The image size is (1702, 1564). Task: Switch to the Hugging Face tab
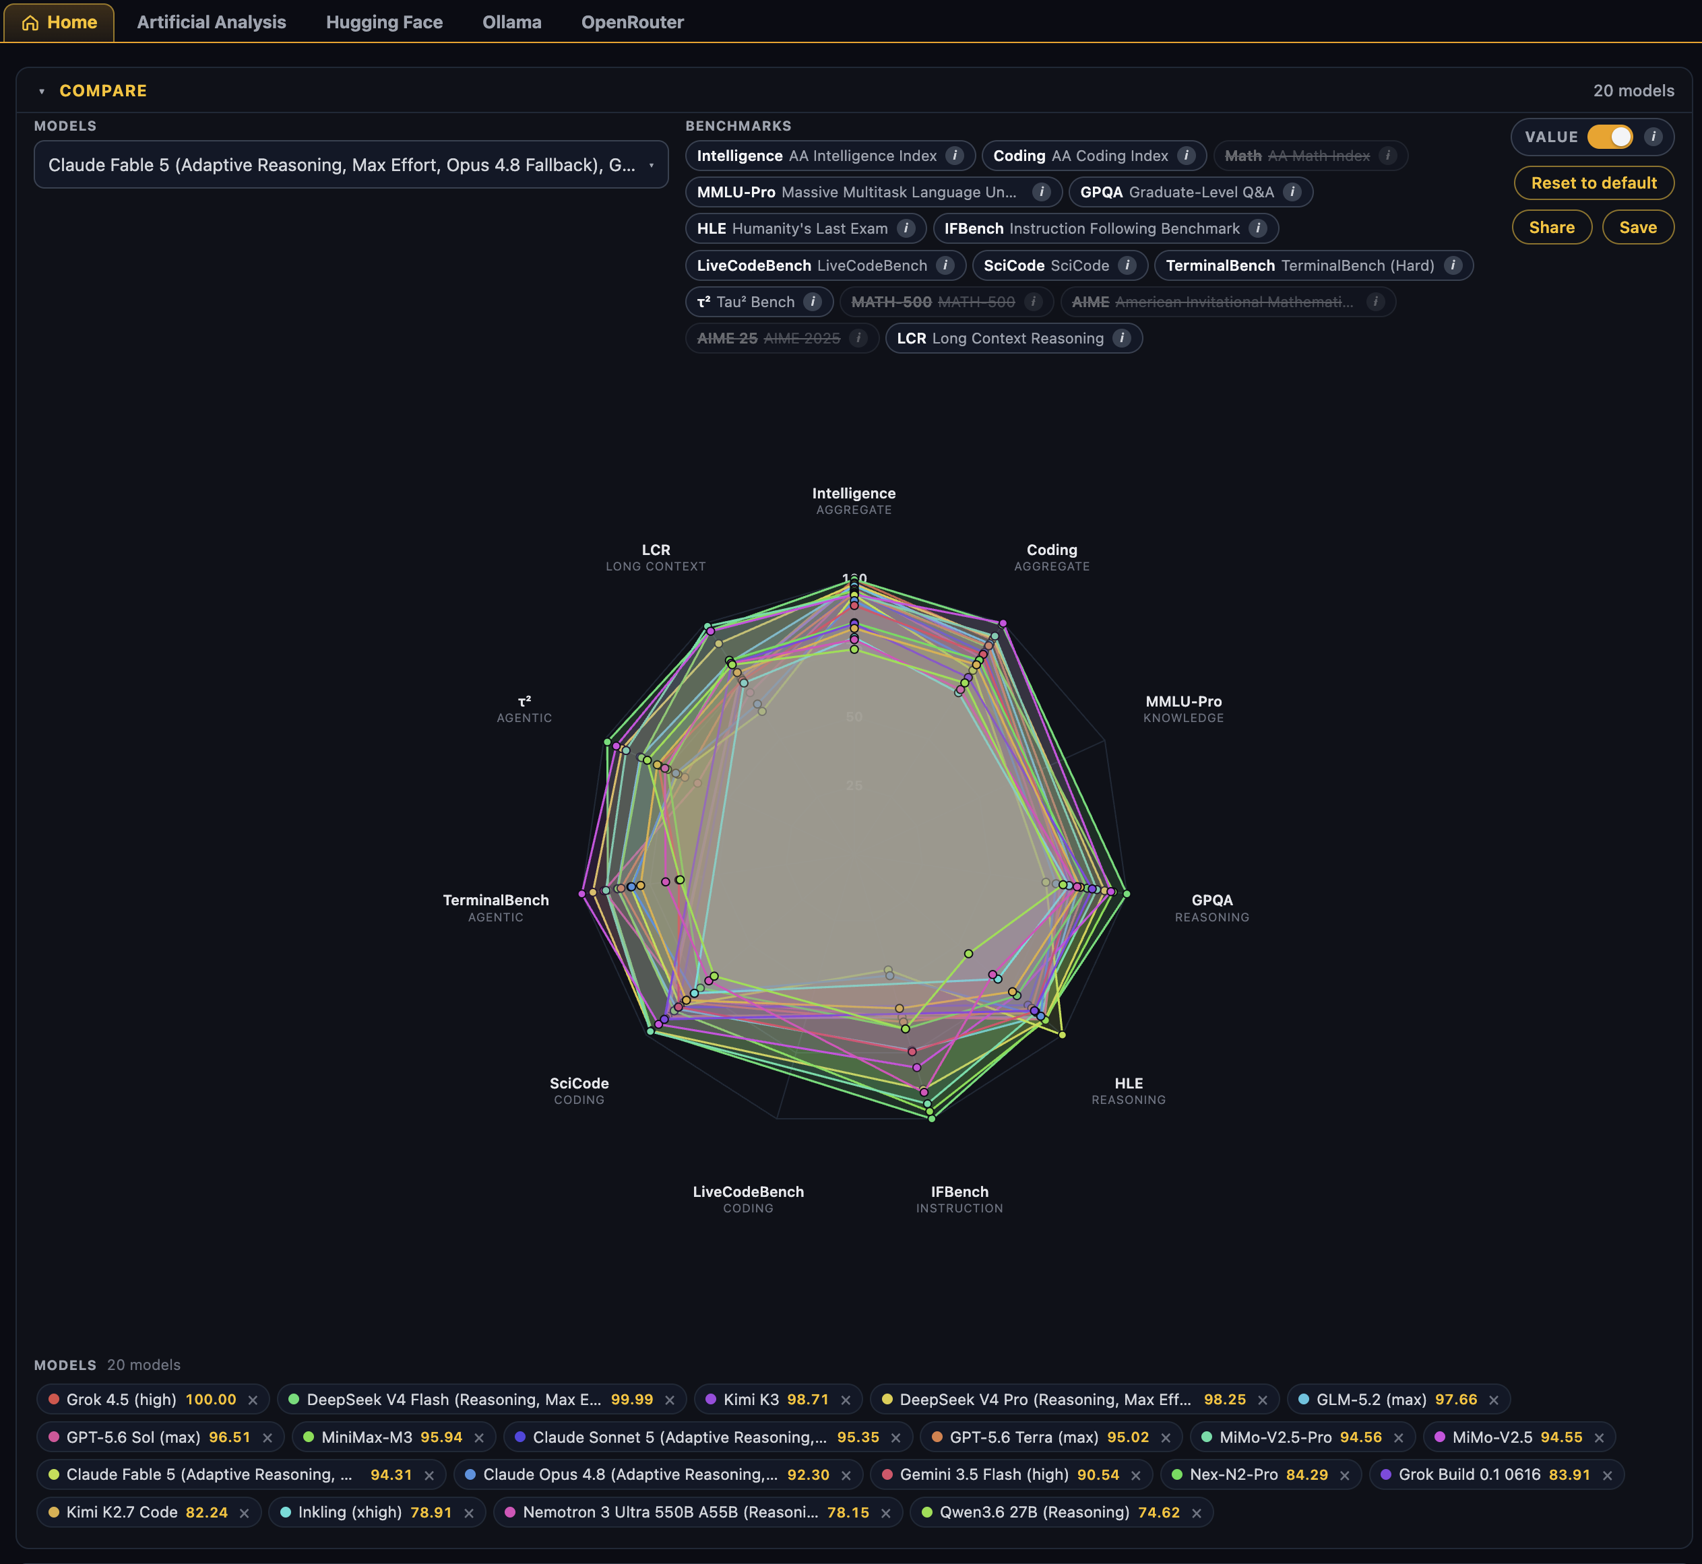385,22
